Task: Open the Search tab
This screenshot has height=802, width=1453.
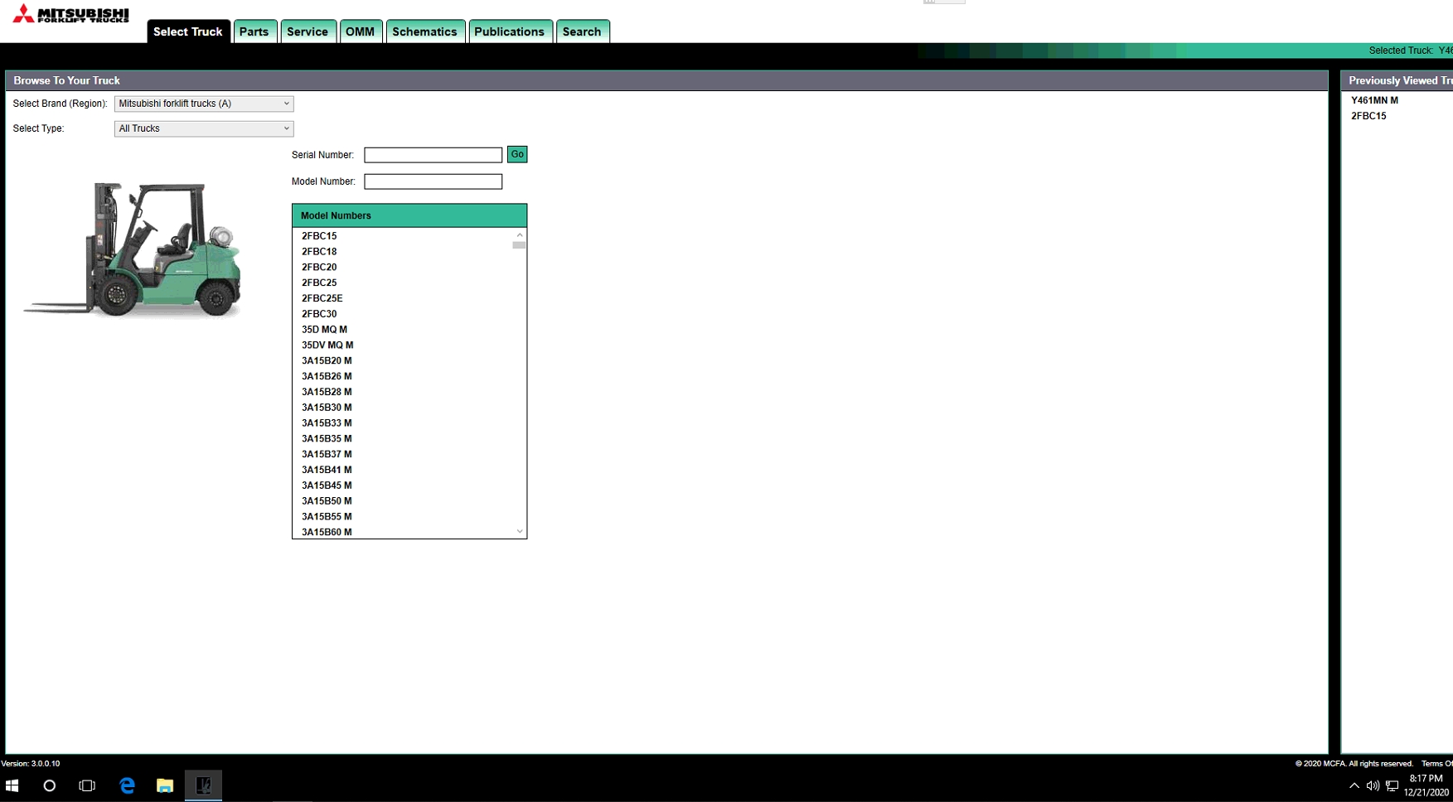Action: pyautogui.click(x=582, y=31)
